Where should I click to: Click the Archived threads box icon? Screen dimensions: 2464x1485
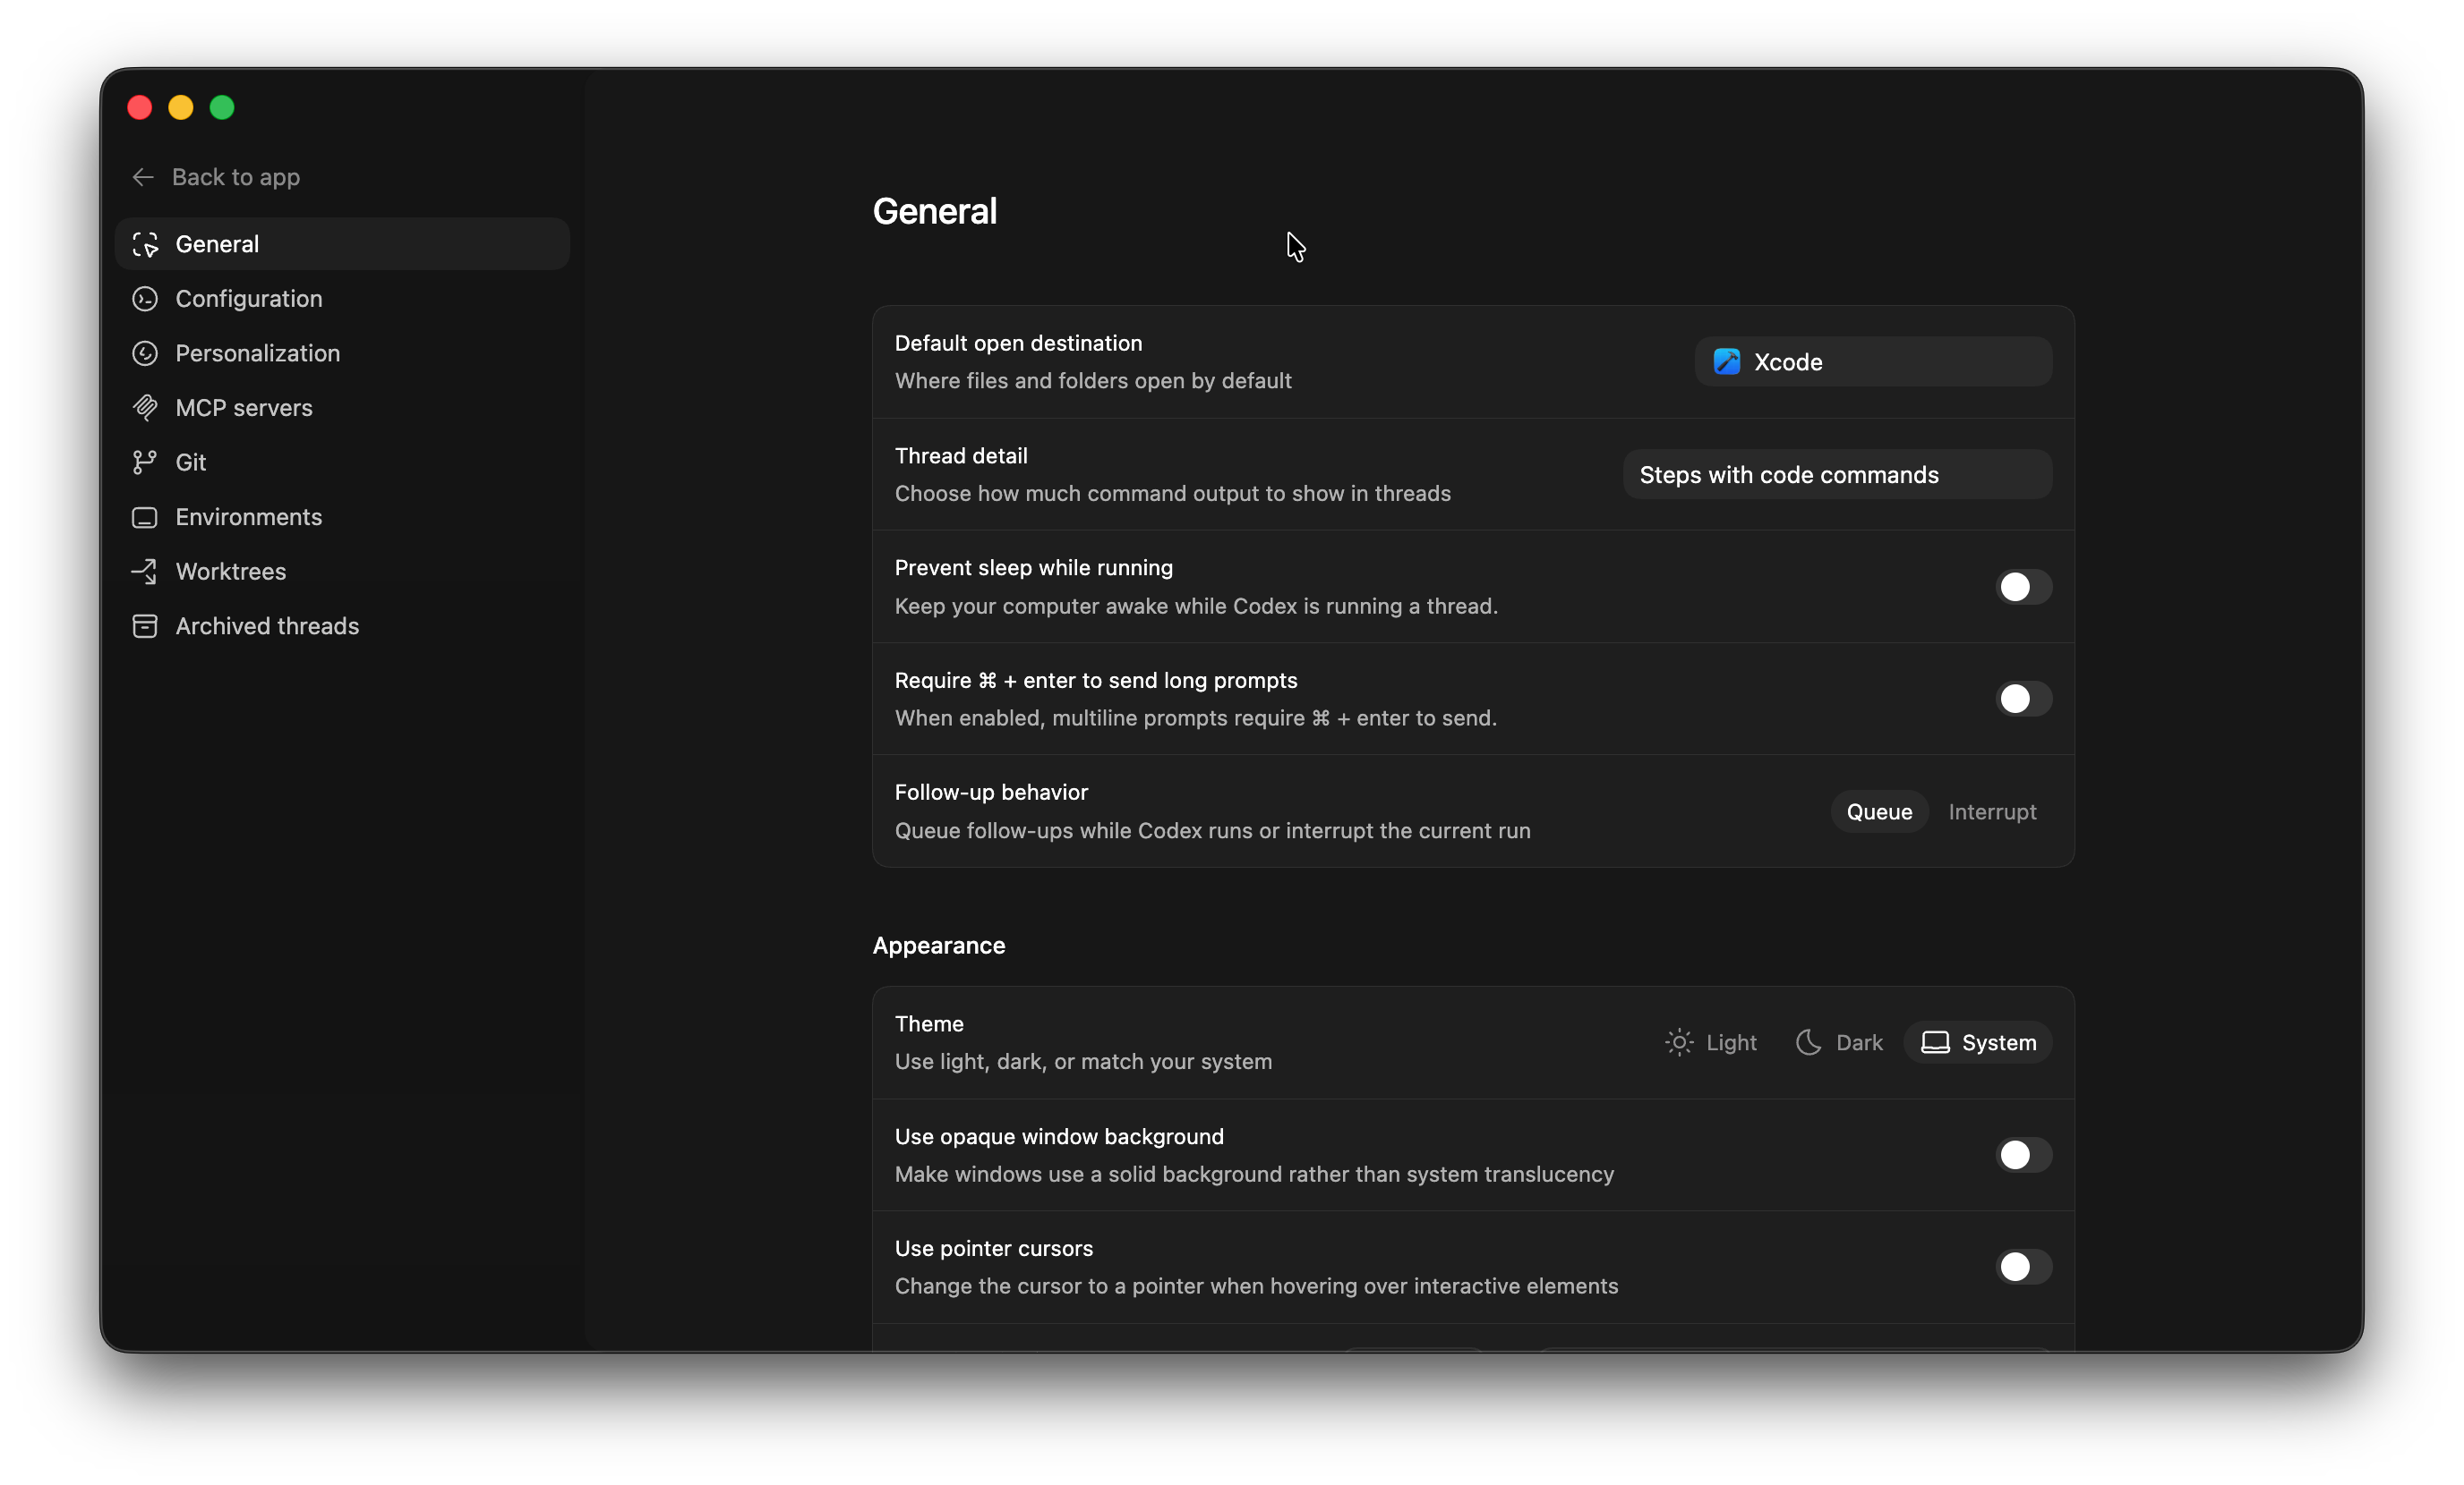[145, 626]
